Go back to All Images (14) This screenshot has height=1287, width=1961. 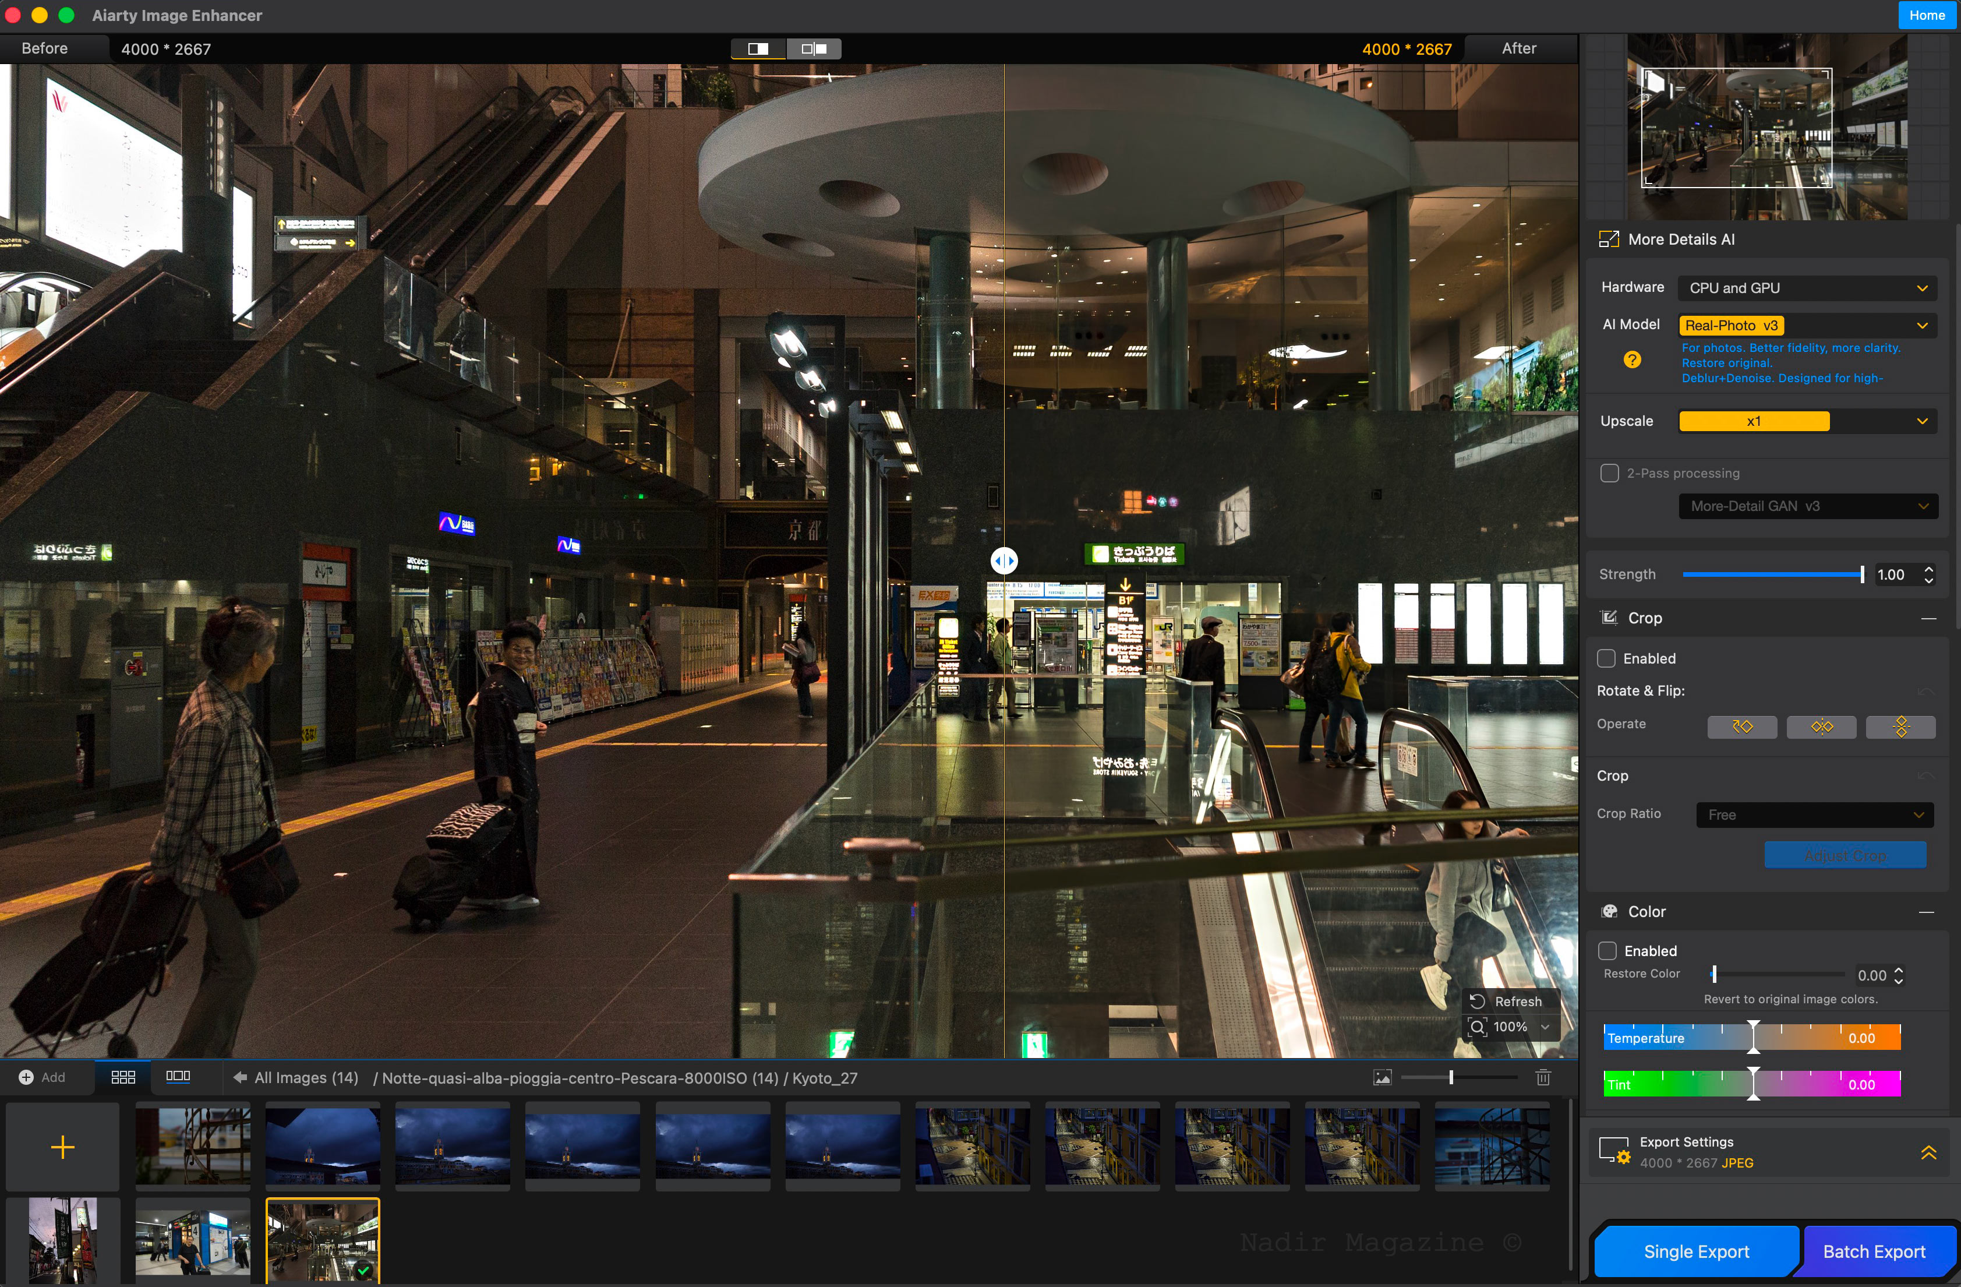pyautogui.click(x=296, y=1078)
